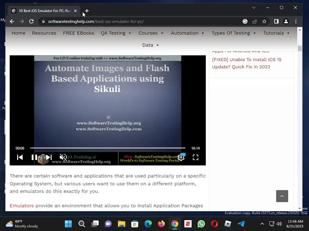Skip to previous video in player
The image size is (309, 231).
coord(20,157)
